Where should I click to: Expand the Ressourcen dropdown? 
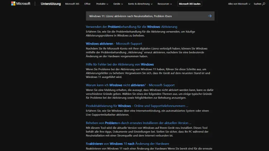[165, 4]
